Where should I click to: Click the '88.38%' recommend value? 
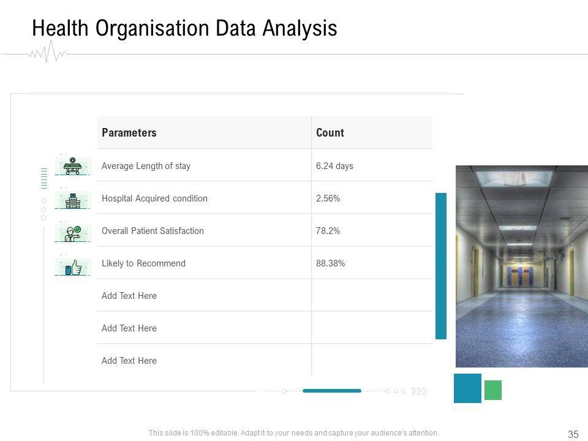point(330,263)
